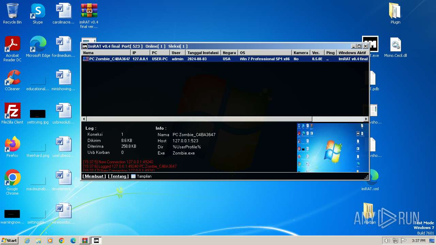
Task: Open the imRAT.xml desktop file
Action: tap(370, 180)
